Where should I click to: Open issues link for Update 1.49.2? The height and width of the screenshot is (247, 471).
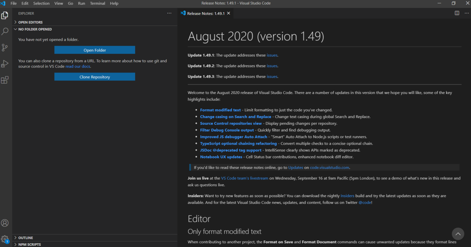coord(272,66)
